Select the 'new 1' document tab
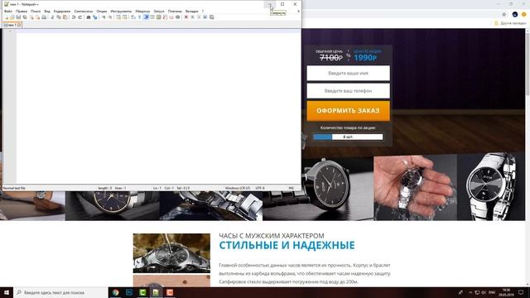 coord(12,25)
